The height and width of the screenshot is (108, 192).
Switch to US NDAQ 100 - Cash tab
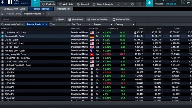[14, 9]
